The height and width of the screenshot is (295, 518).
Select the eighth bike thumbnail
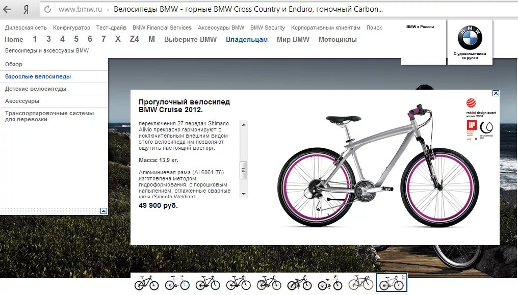tap(361, 283)
